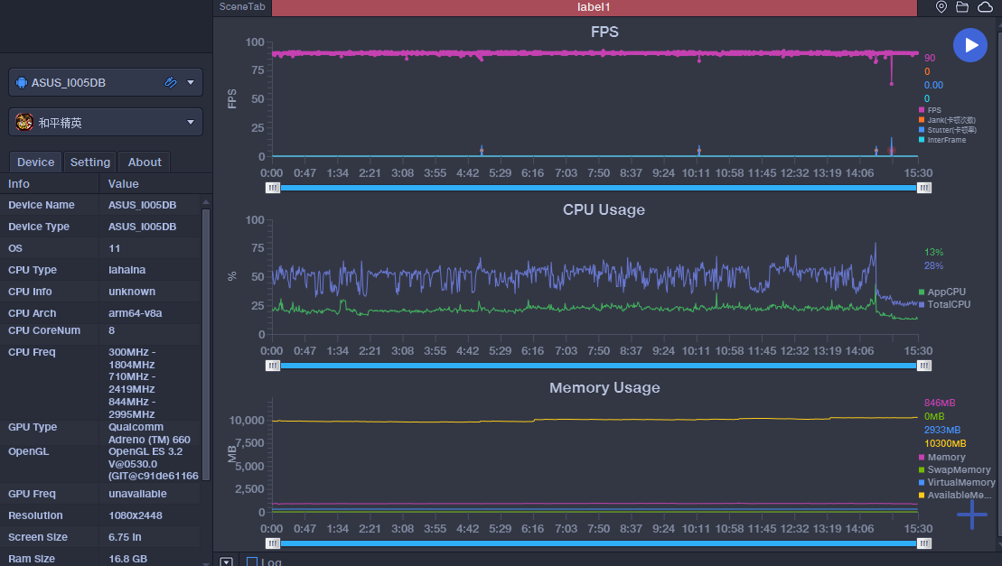Image resolution: width=1002 pixels, height=566 pixels.
Task: Click the FPS chart right range handle
Action: [x=924, y=188]
